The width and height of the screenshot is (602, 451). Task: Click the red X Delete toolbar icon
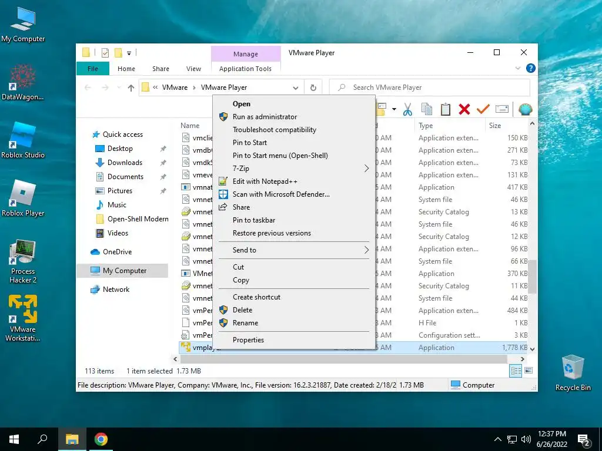pos(464,109)
